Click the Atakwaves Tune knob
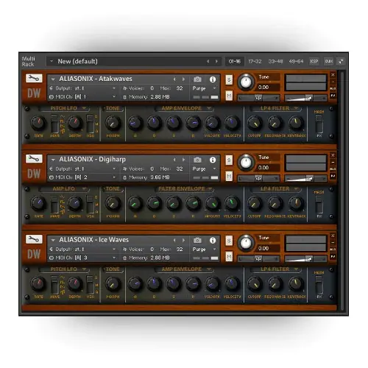368x368 pixels. coord(246,82)
